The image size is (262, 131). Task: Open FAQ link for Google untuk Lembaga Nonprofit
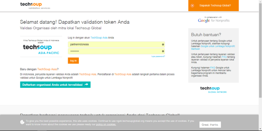click(x=213, y=68)
